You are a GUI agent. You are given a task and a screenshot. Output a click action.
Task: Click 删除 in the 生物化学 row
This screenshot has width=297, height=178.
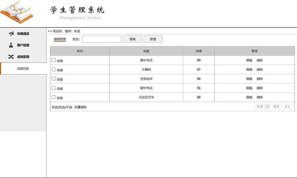tap(260, 79)
